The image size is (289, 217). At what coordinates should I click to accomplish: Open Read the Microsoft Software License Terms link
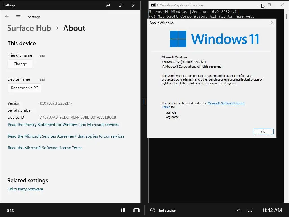pyautogui.click(x=45, y=148)
